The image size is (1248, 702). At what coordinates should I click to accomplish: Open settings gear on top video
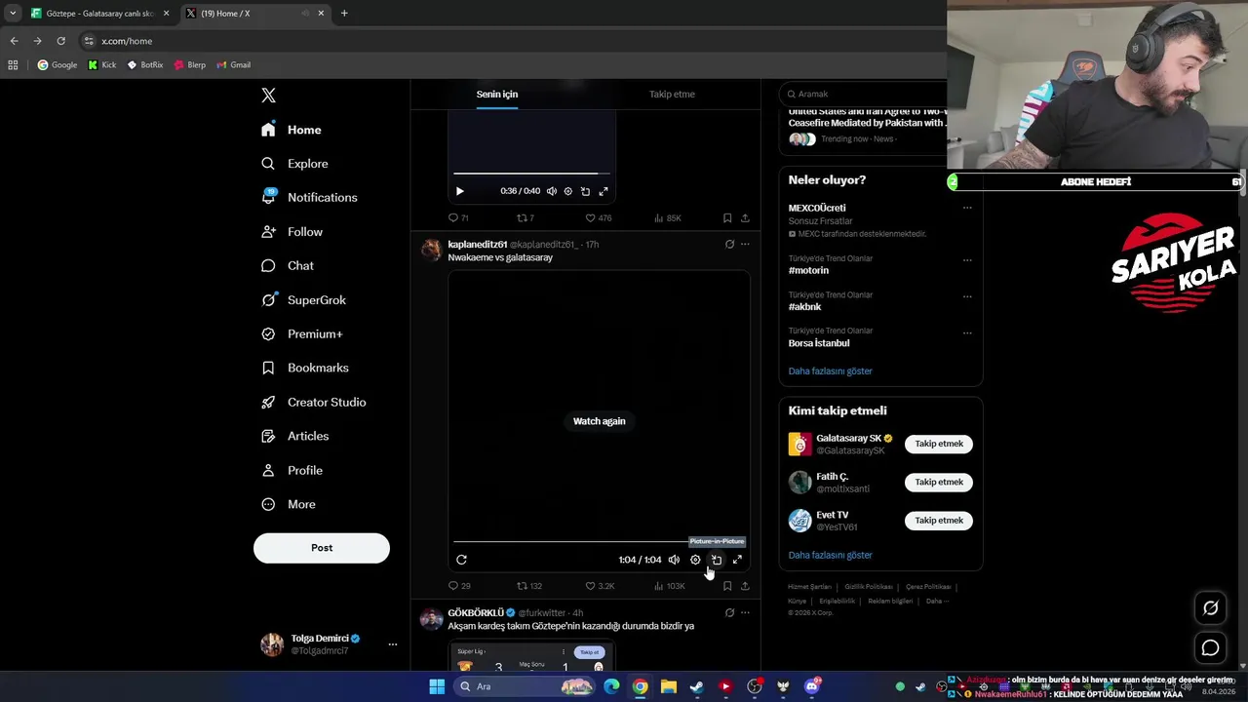[x=568, y=191]
